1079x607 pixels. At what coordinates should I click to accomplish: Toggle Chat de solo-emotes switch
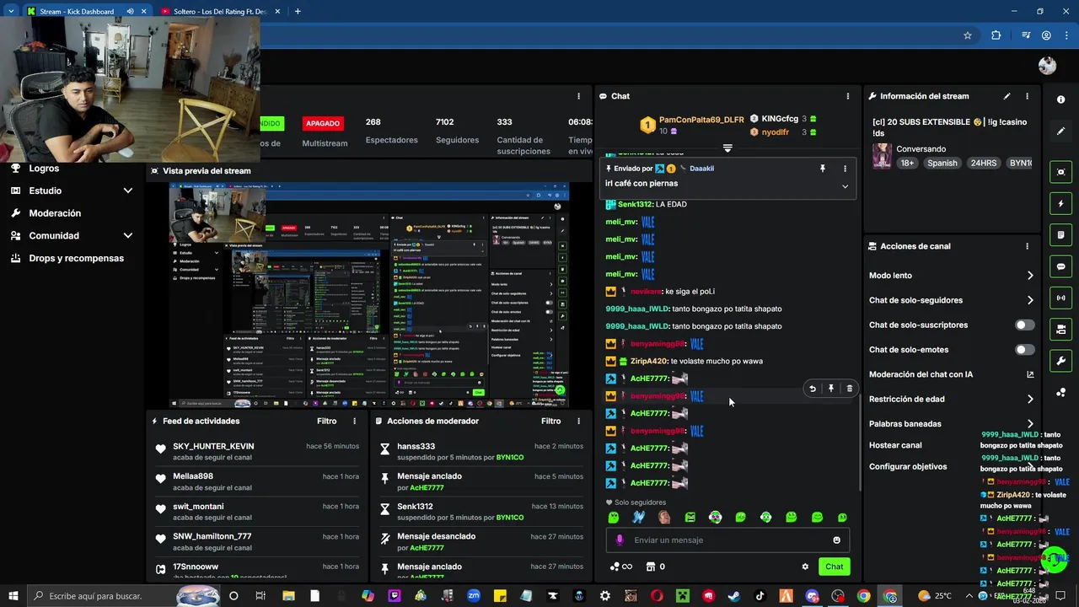[1024, 350]
